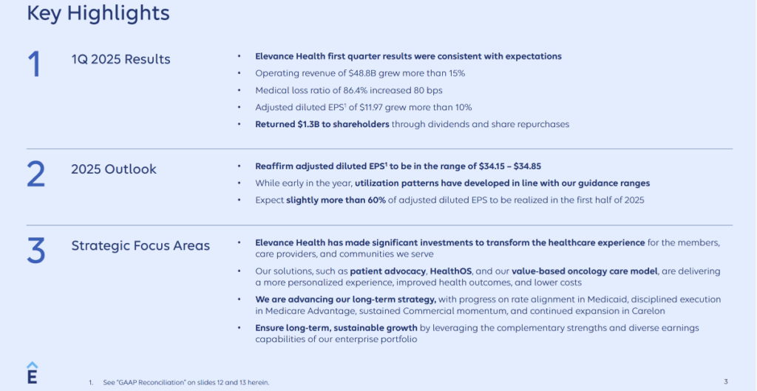
Task: Click the Strategic Focus Areas heading
Action: (140, 245)
